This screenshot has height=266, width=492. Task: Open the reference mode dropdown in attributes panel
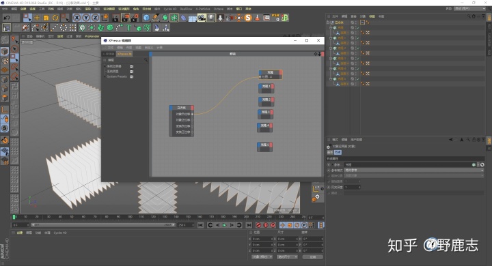(414, 170)
